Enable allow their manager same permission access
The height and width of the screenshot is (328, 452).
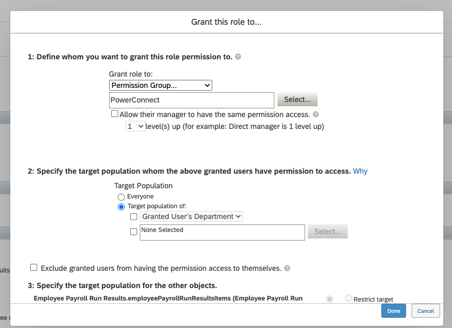point(114,114)
